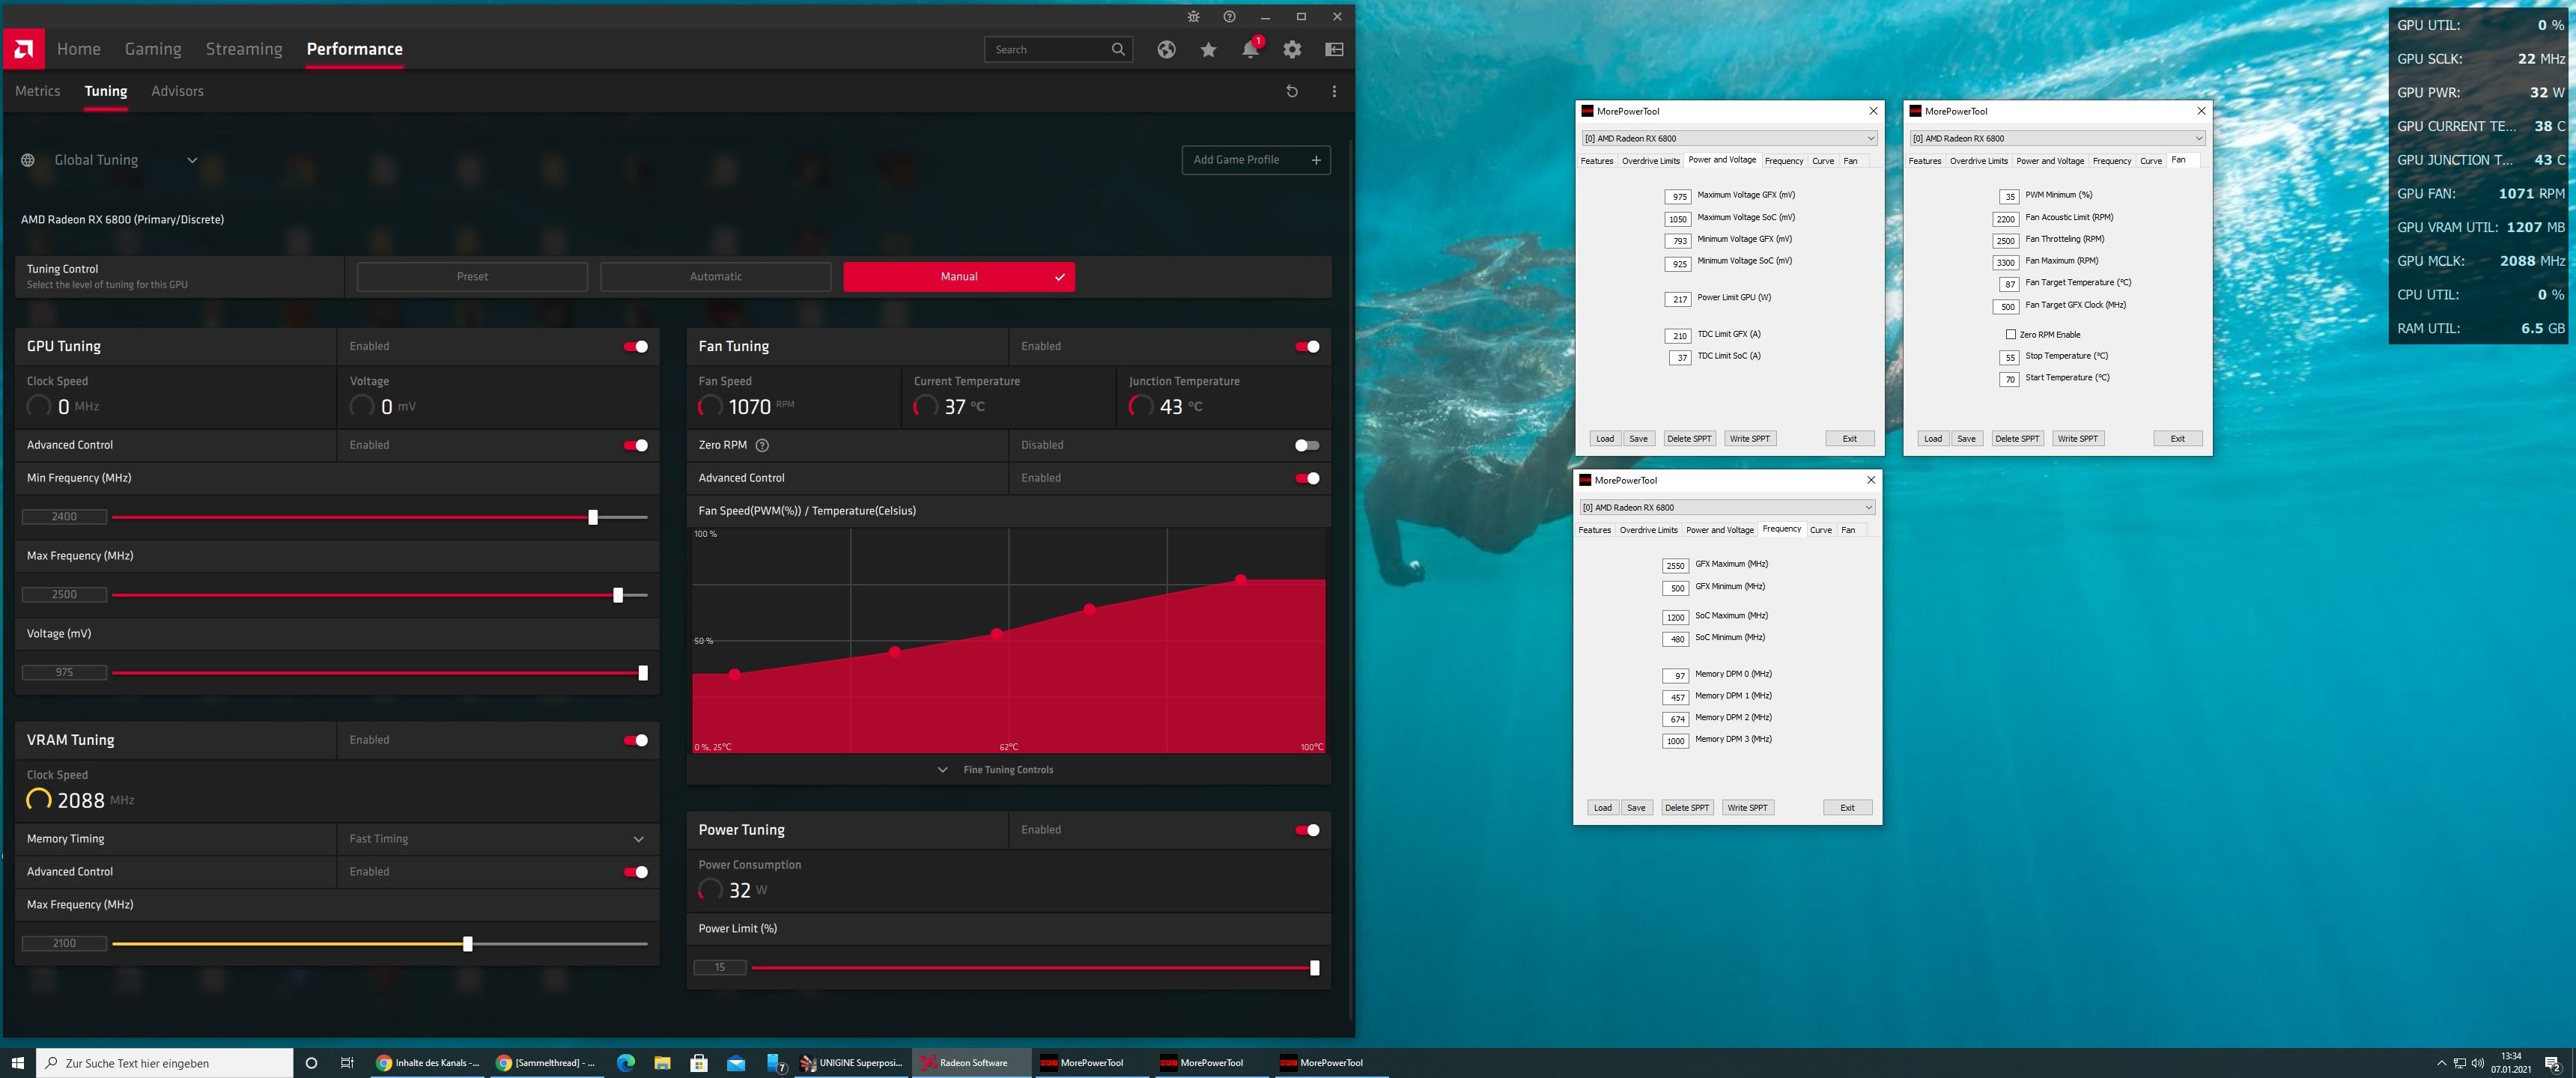Switch to the Streaming tab

point(244,49)
